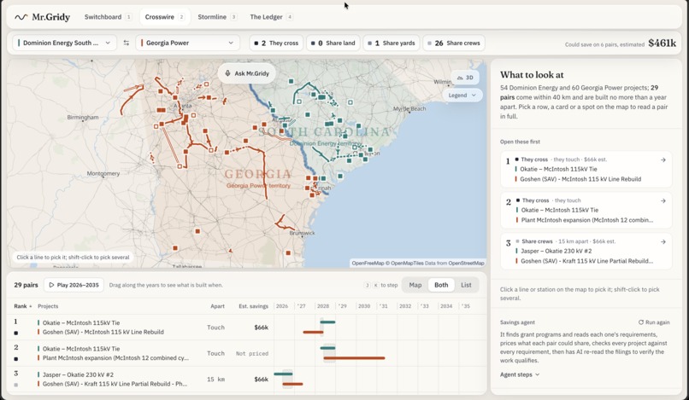This screenshot has width=689, height=400.
Task: Click the $461k estimated savings total
Action: coord(662,43)
